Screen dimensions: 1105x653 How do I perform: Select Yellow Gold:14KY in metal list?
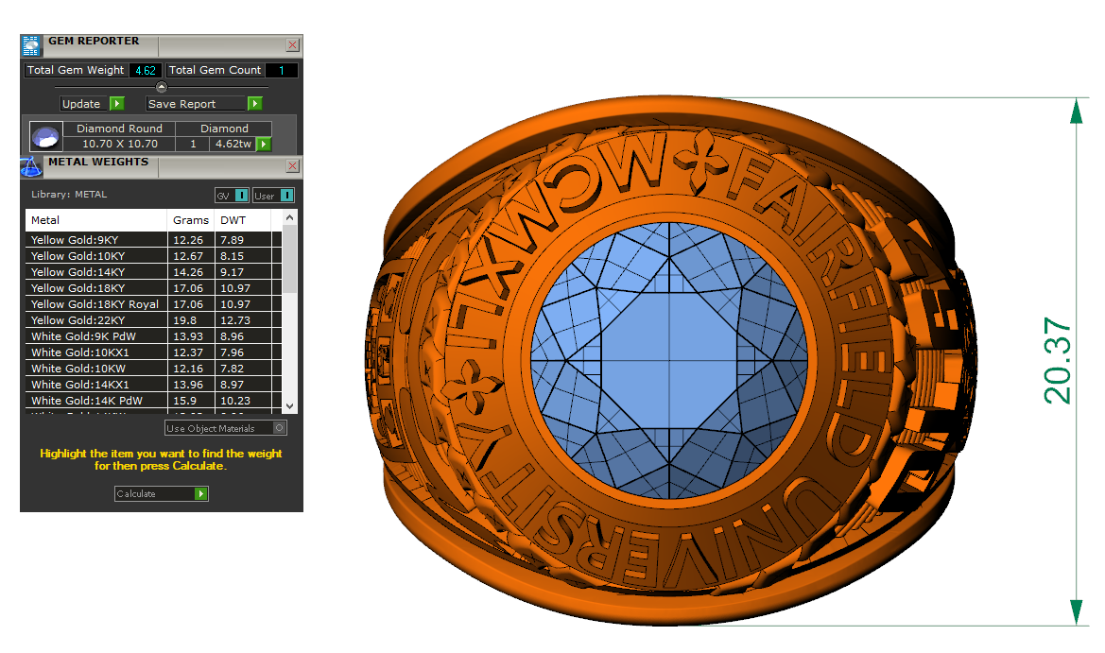[78, 272]
